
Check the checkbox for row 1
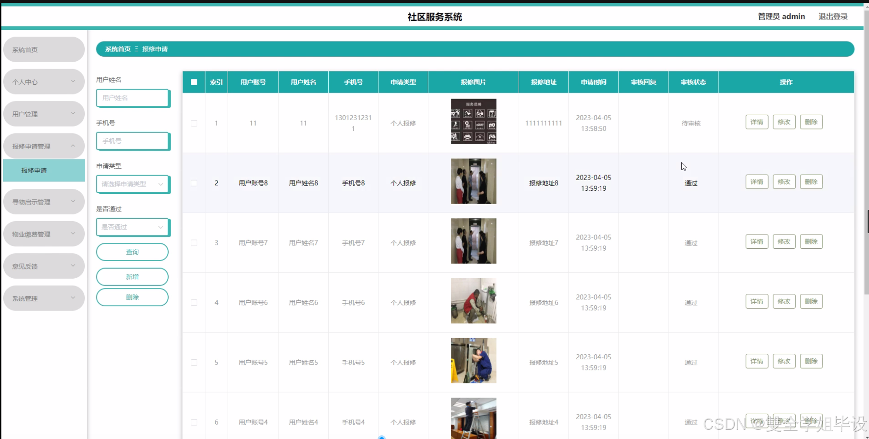194,123
